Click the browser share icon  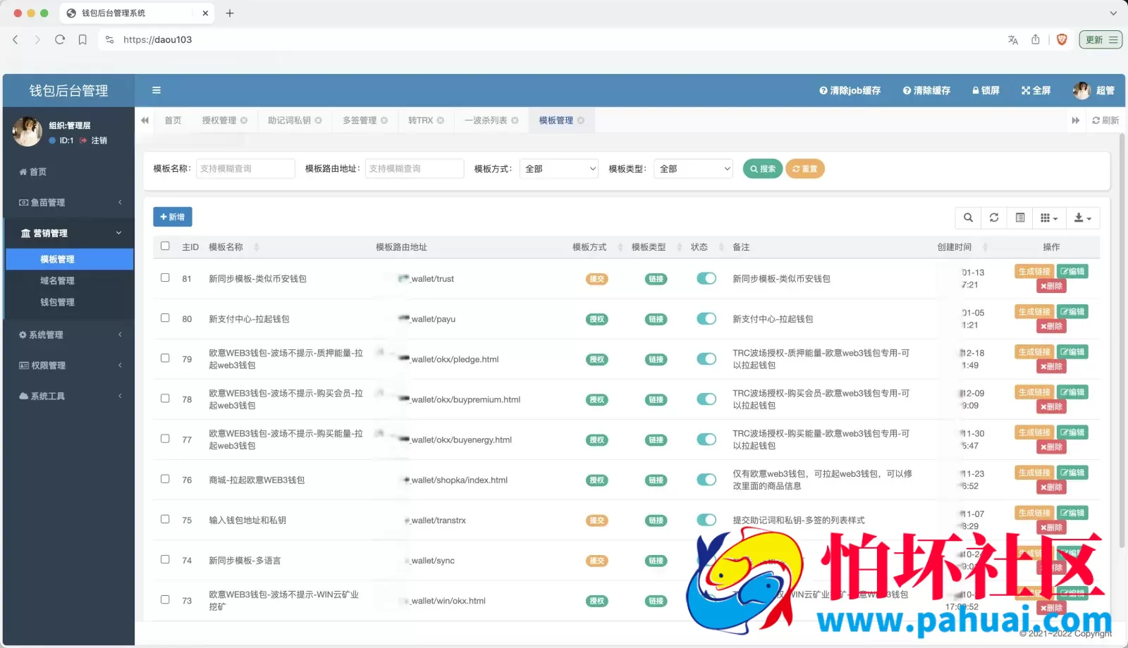click(1036, 39)
